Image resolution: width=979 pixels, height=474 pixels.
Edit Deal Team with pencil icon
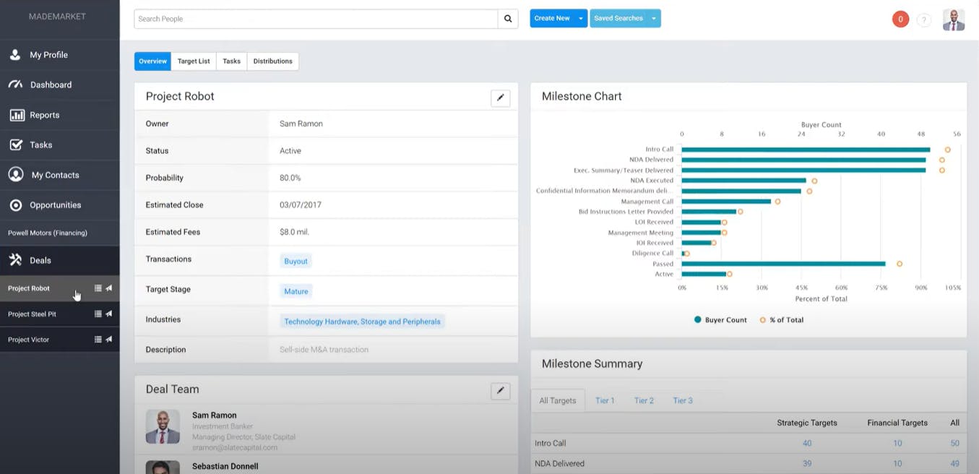501,391
